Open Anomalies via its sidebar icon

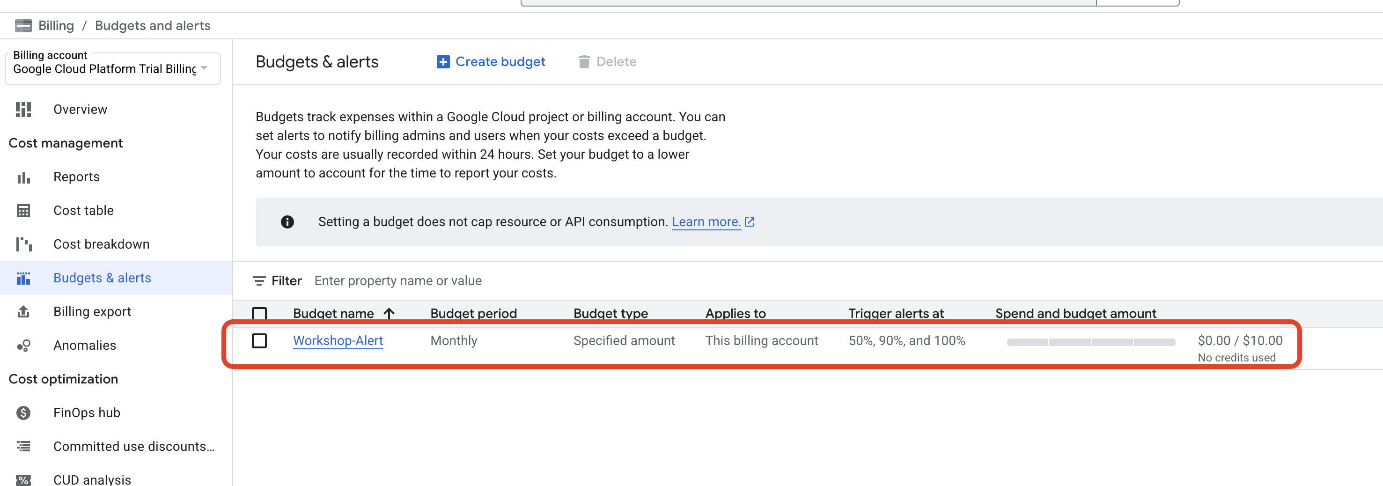click(23, 345)
